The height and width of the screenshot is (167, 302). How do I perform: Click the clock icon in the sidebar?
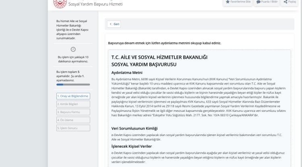(x=73, y=49)
